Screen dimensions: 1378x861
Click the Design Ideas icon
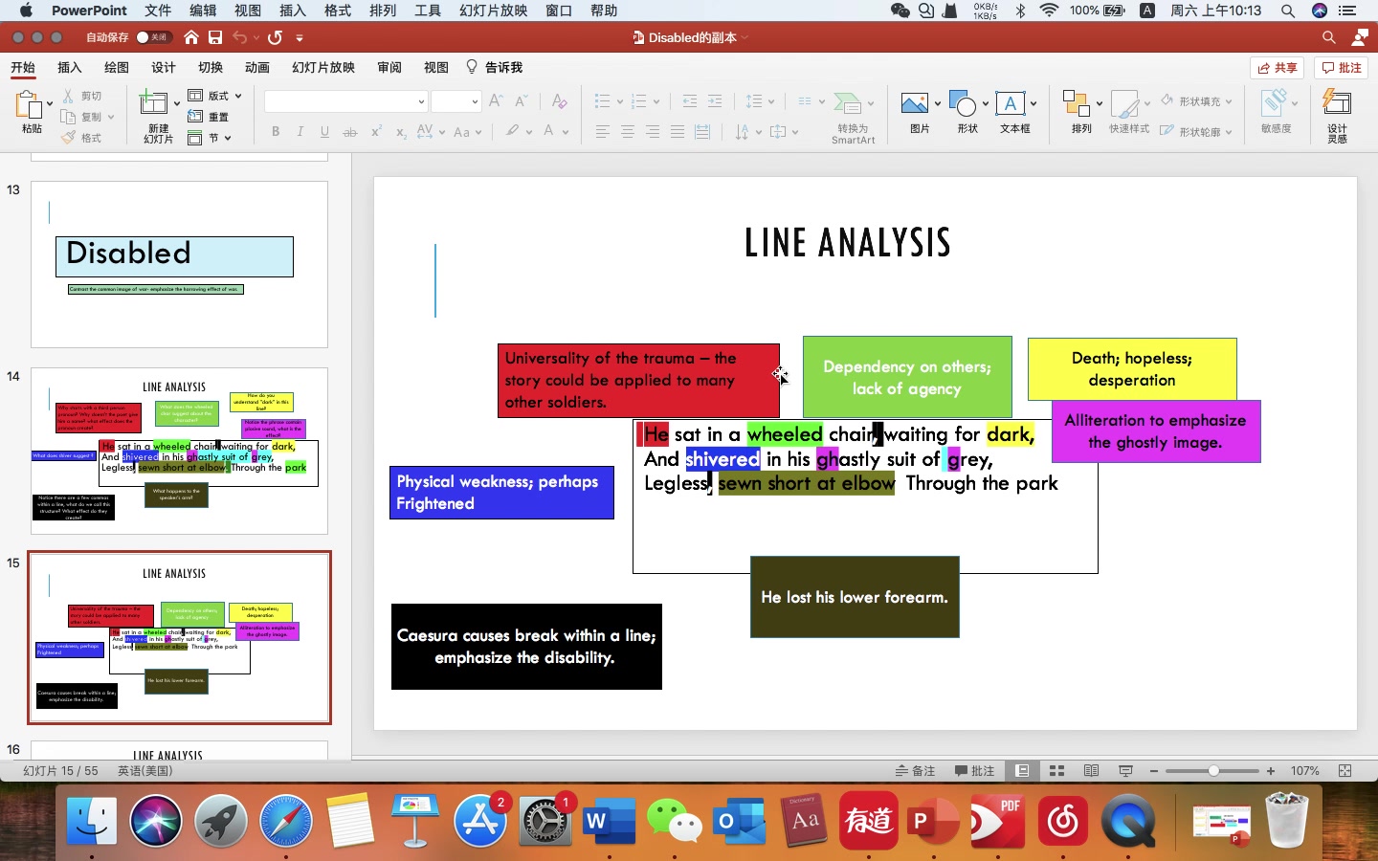[1337, 101]
